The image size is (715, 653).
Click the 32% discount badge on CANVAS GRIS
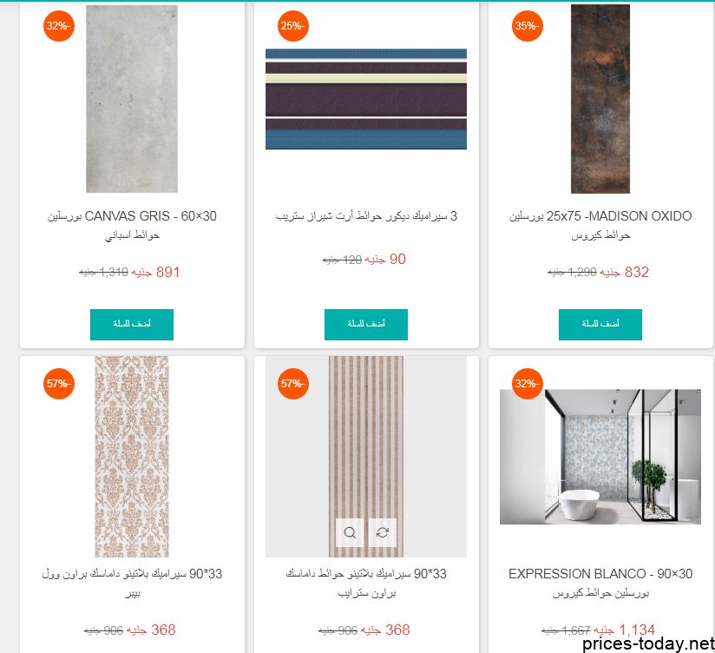[x=59, y=26]
